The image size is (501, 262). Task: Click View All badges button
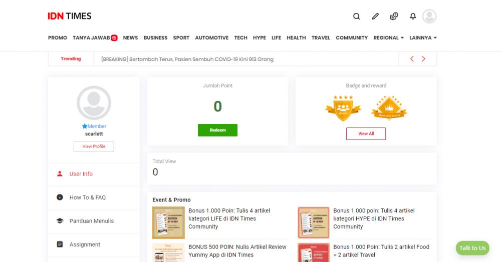coord(366,133)
